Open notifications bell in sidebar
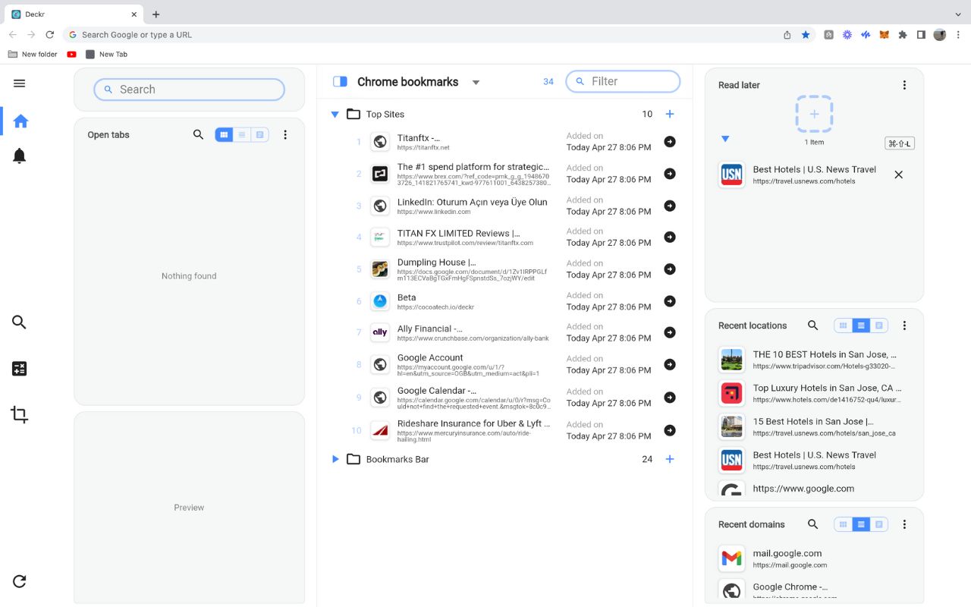The height and width of the screenshot is (607, 971). [x=20, y=156]
